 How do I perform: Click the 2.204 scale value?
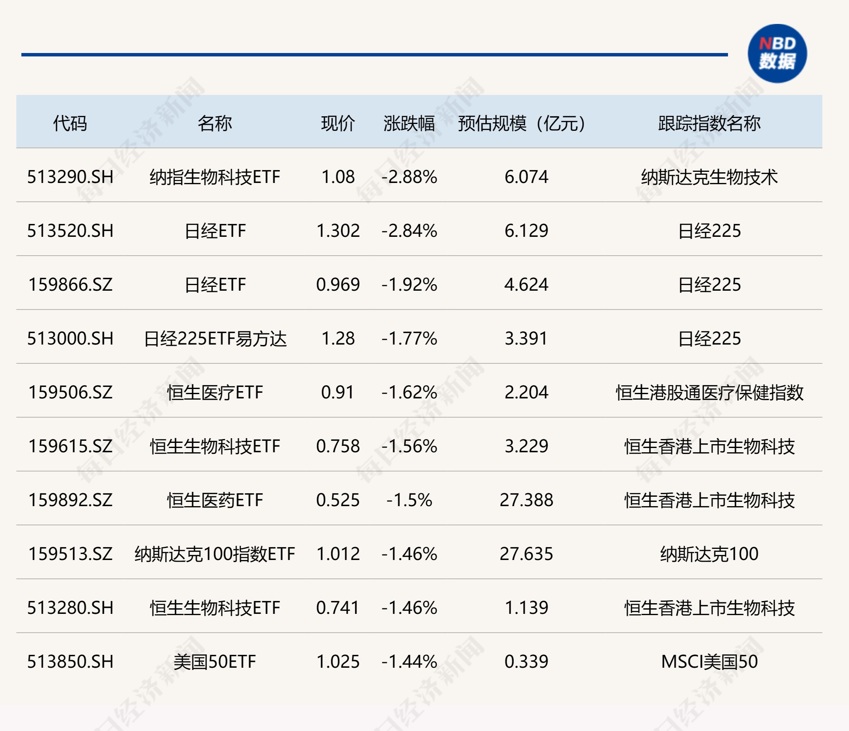point(526,392)
